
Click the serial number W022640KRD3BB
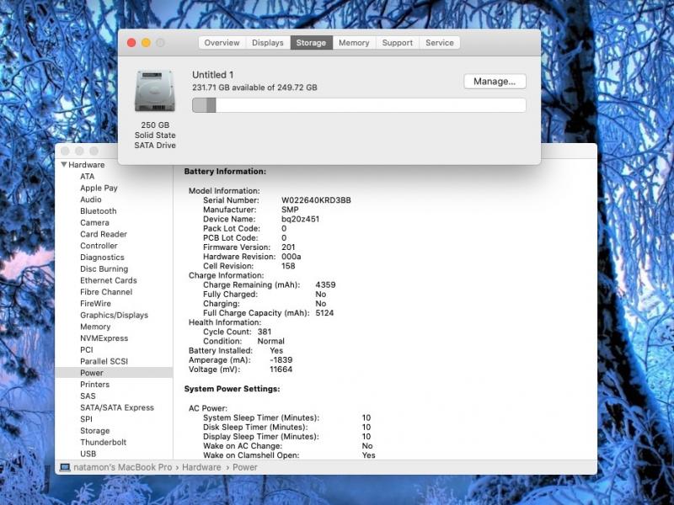coord(316,200)
